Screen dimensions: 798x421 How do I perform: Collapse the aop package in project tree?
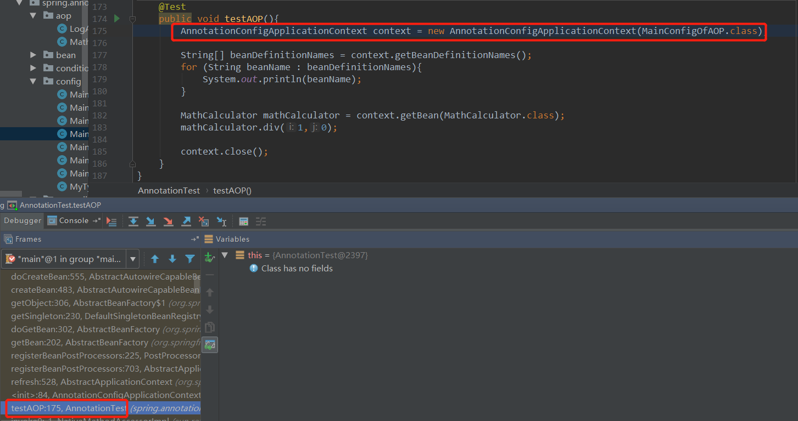[x=33, y=15]
